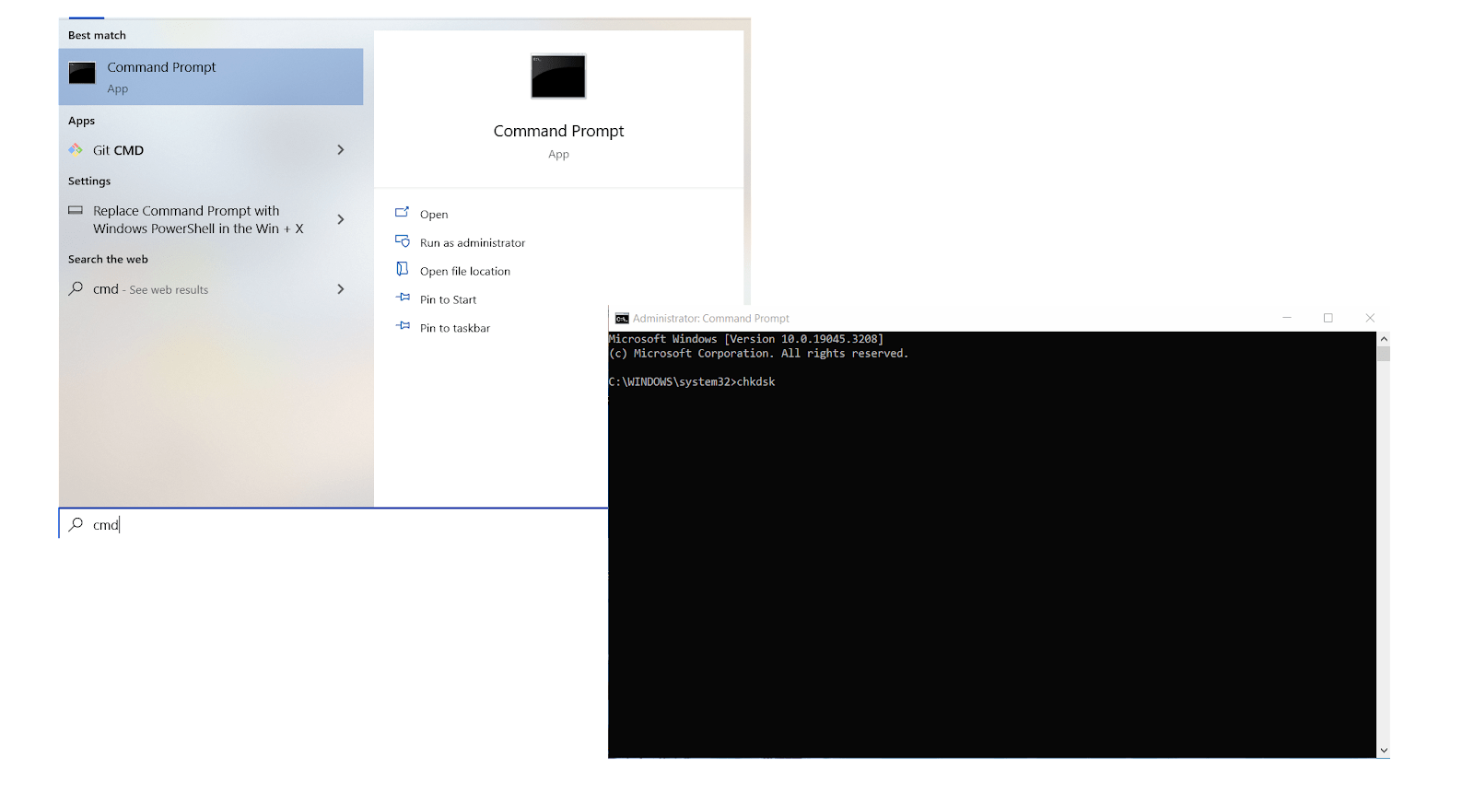This screenshot has height=795, width=1474.
Task: Click the Microsoft Windows version line
Action: coord(746,339)
